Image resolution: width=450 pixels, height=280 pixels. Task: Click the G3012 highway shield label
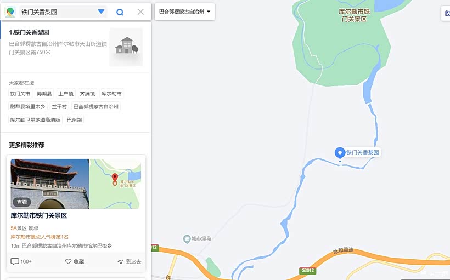[308, 271]
